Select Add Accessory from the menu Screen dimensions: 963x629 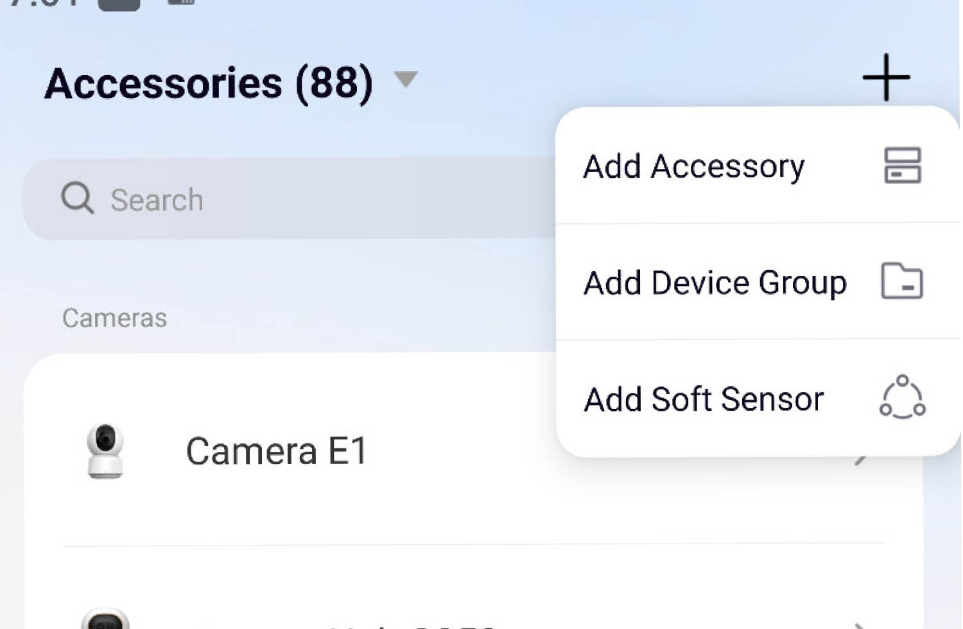click(693, 167)
